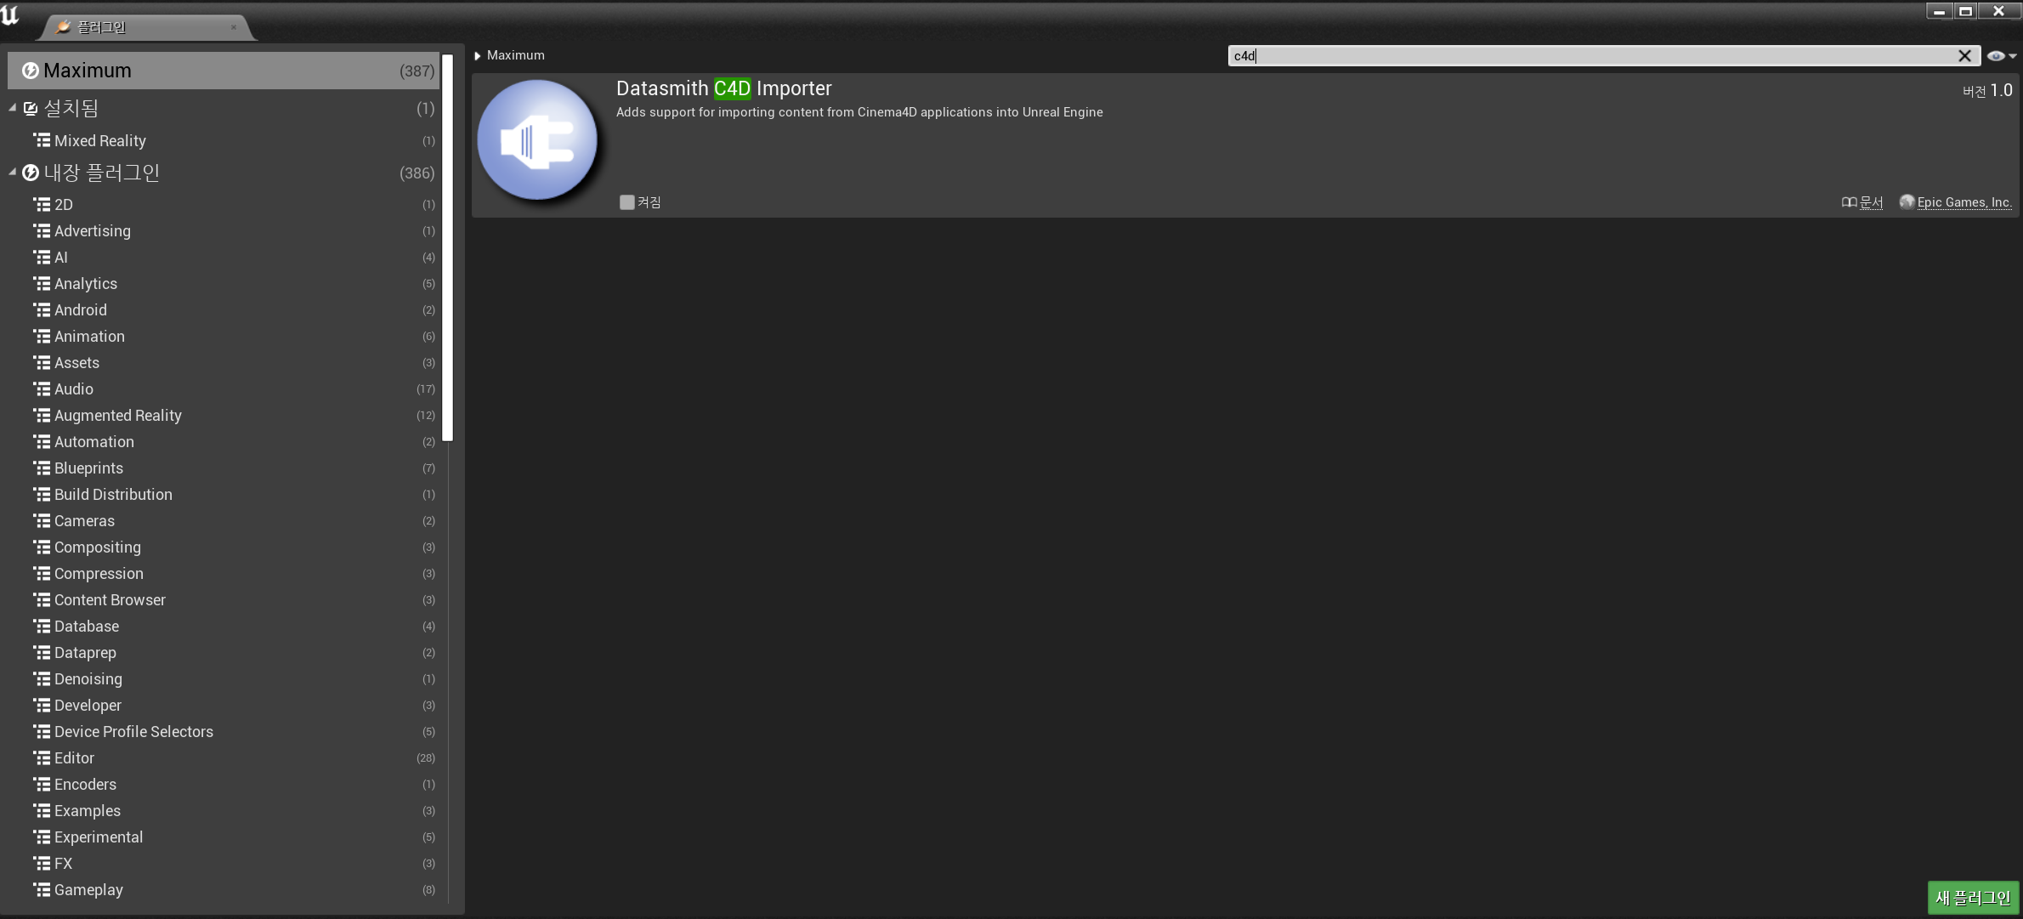Select the AI category
2023x919 pixels.
coord(224,258)
